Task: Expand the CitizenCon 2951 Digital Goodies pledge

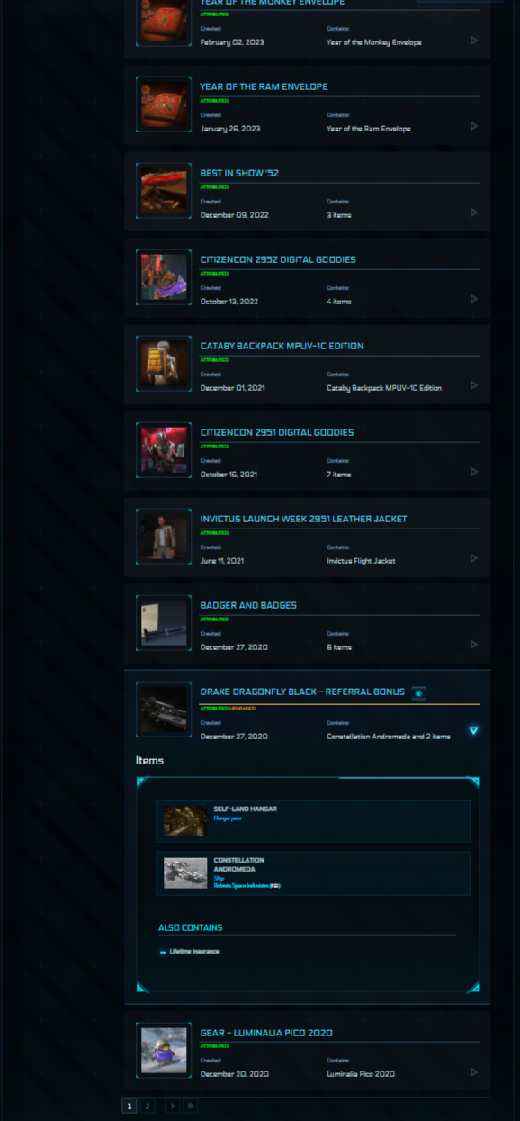Action: (x=474, y=472)
